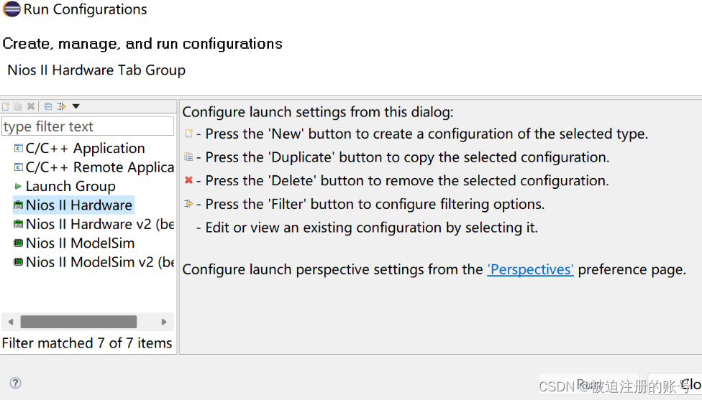Image resolution: width=702 pixels, height=400 pixels.
Task: Click the Delete configuration toolbar icon
Action: point(31,106)
